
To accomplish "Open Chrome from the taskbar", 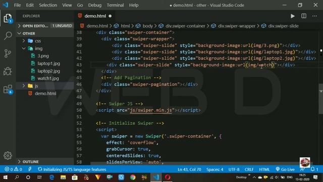I will 133,177.
